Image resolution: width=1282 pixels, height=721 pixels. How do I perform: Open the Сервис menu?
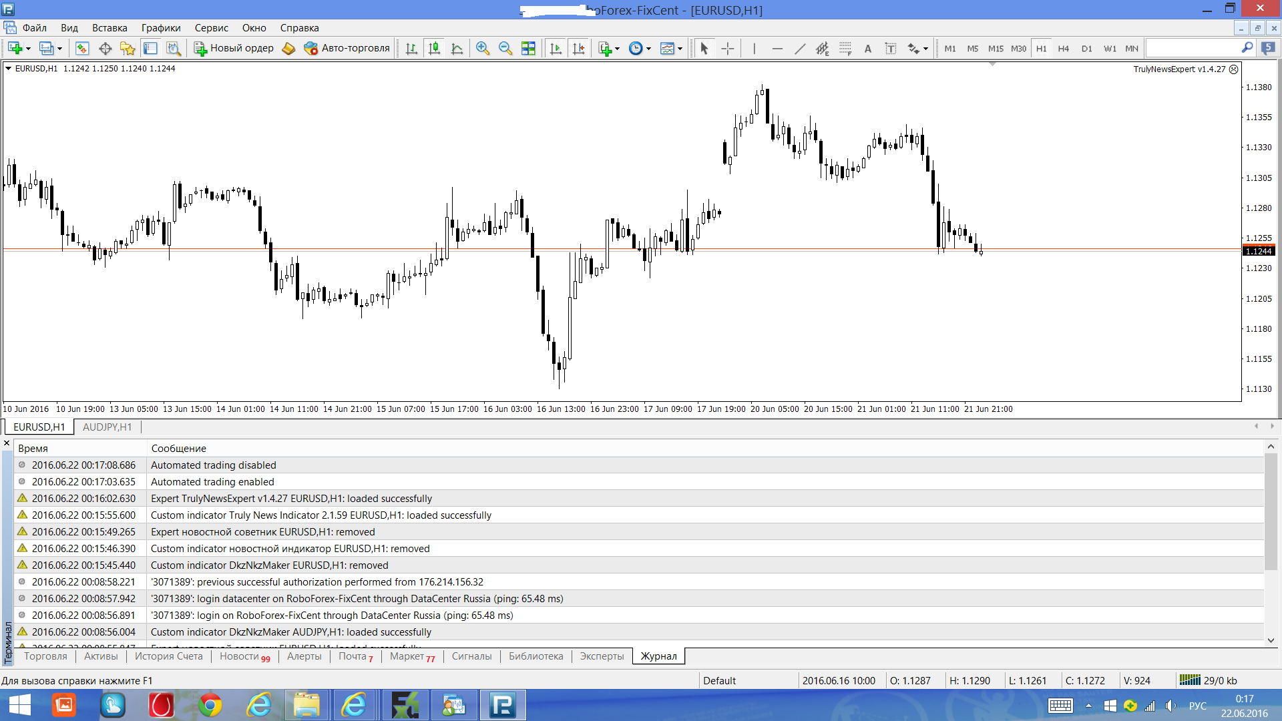(211, 28)
